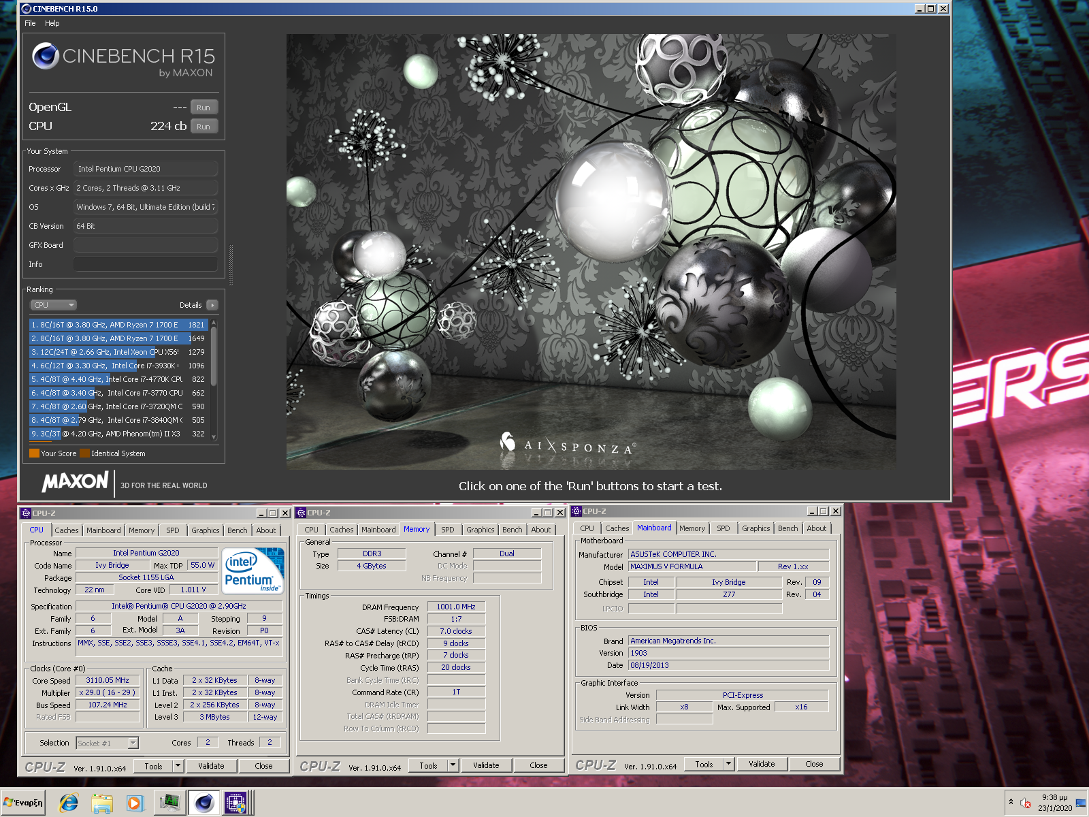The height and width of the screenshot is (817, 1089).
Task: Open the File menu in Cinebench
Action: pyautogui.click(x=30, y=23)
